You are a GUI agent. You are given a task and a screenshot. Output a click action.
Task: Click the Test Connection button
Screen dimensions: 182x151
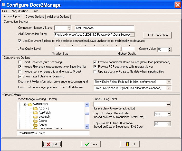(158, 35)
